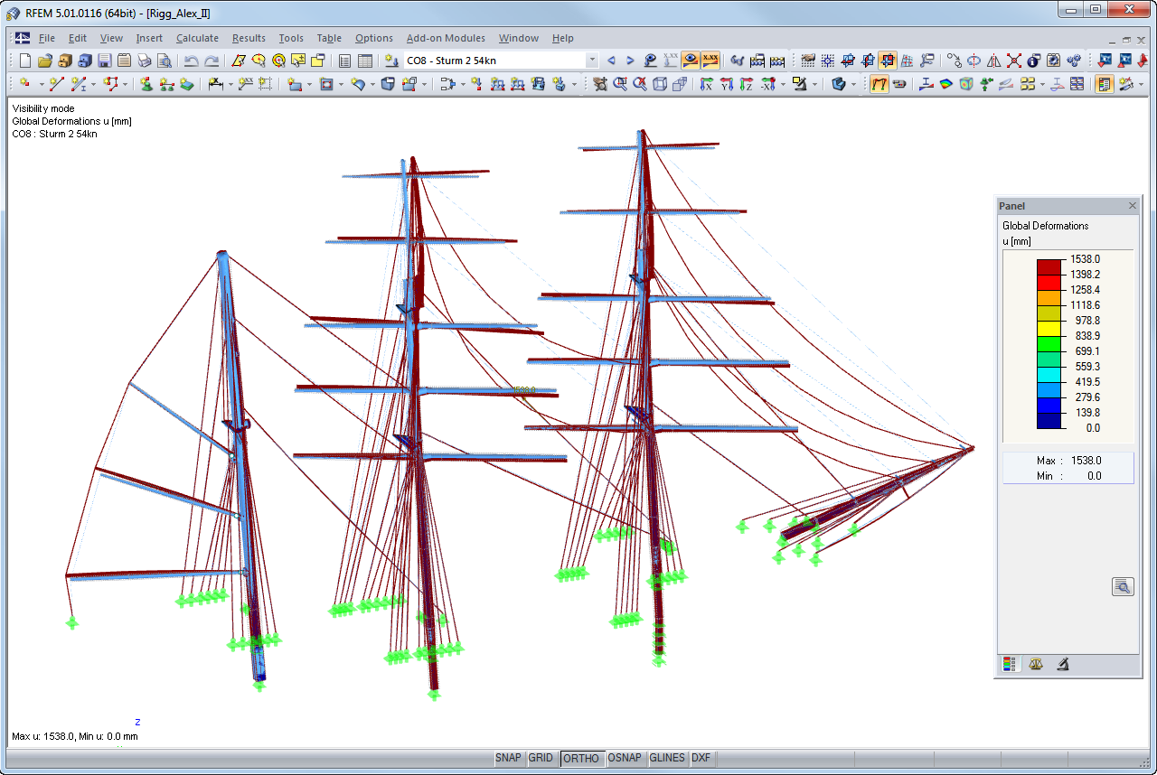Click the isometric view cube icon
The image size is (1157, 775).
[658, 84]
